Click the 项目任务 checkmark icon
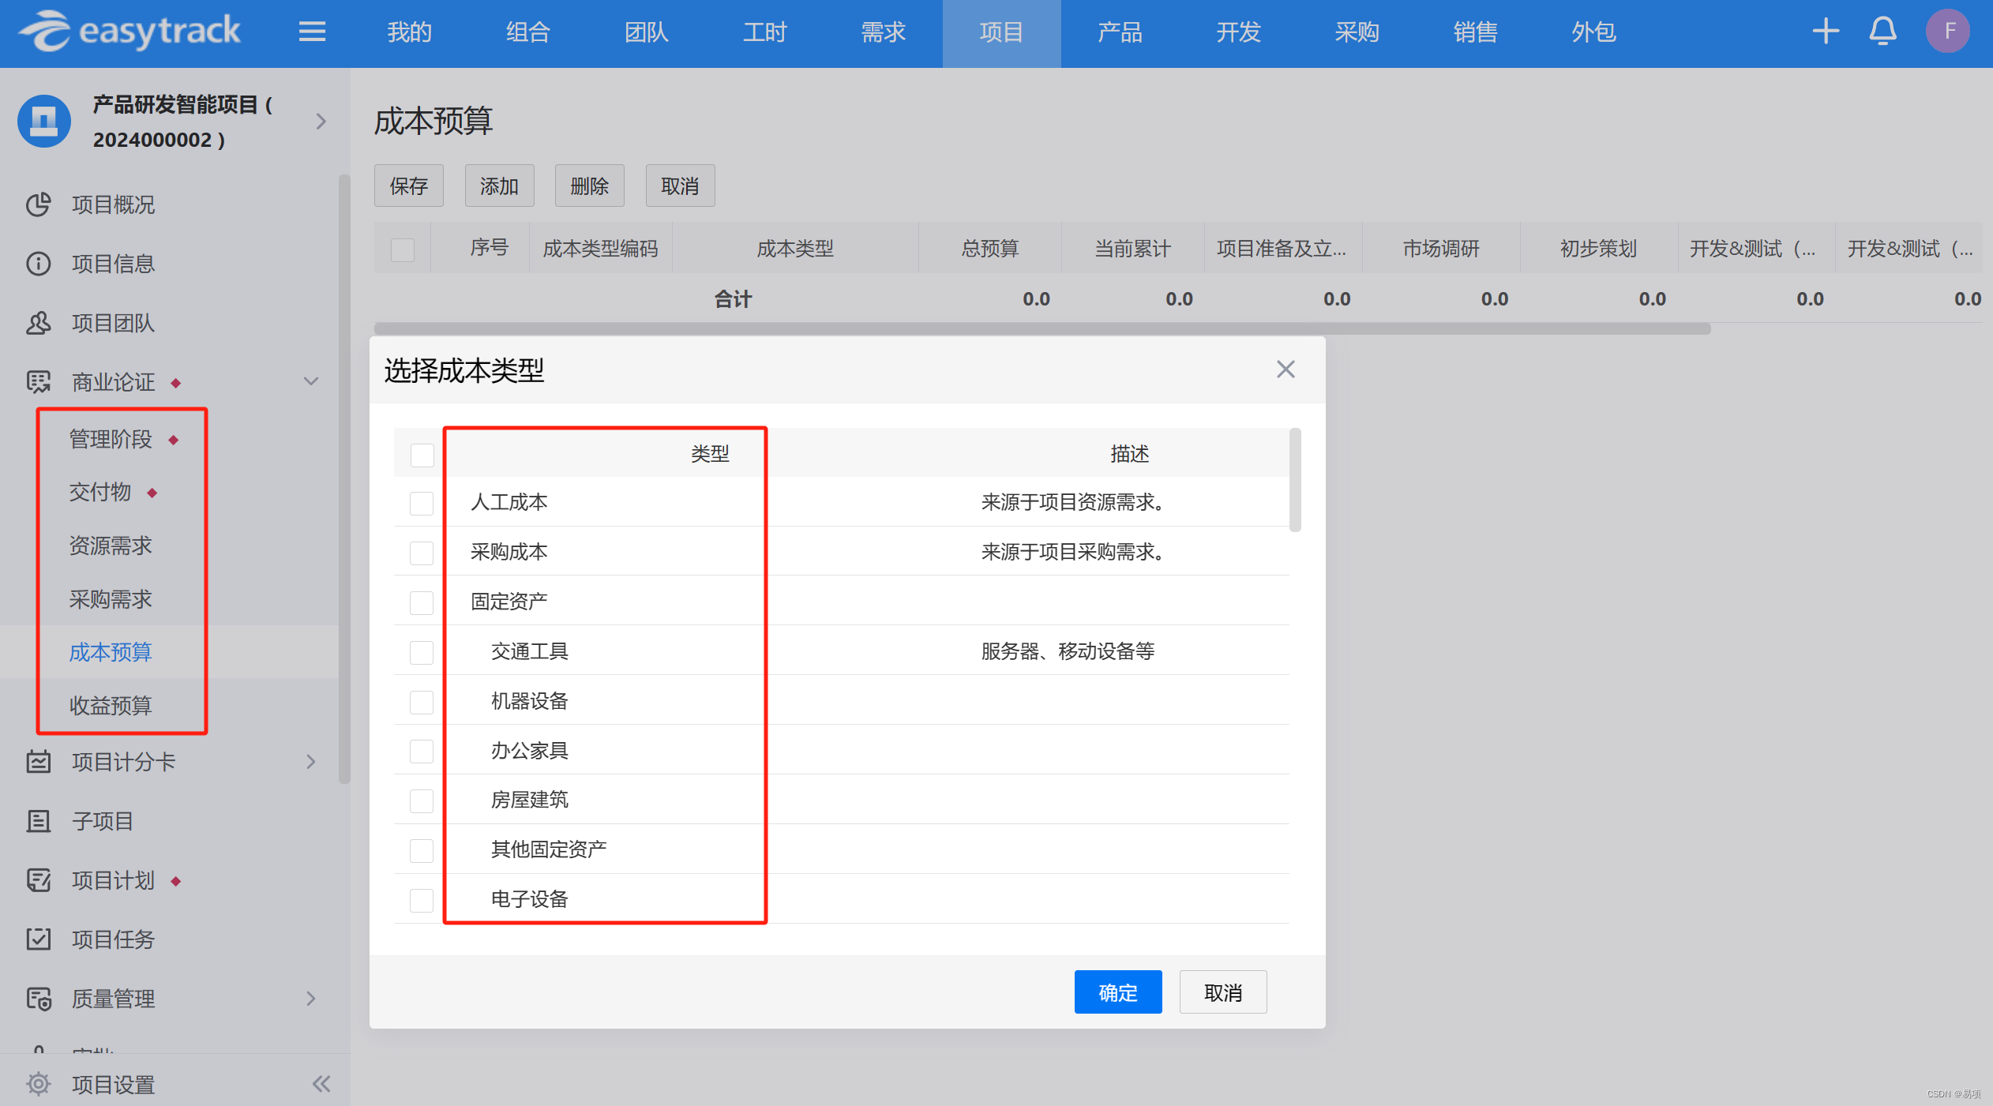The image size is (1993, 1106). point(38,939)
